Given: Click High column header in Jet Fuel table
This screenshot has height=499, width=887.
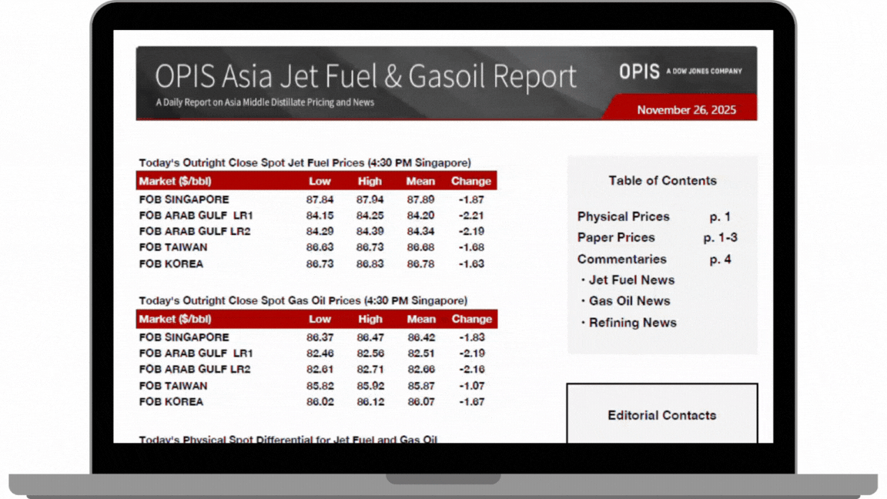Looking at the screenshot, I should (x=370, y=182).
